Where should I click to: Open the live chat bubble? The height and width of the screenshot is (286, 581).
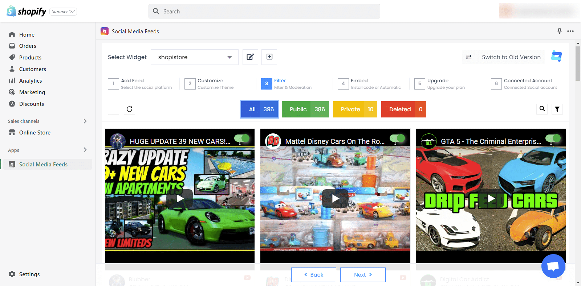click(553, 266)
